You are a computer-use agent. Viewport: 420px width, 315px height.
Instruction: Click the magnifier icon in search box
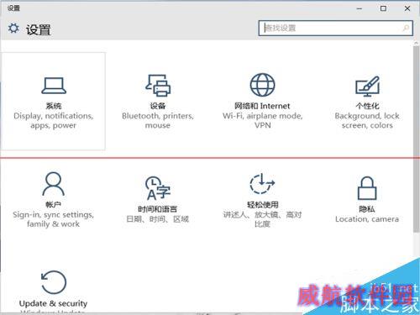tap(406, 28)
